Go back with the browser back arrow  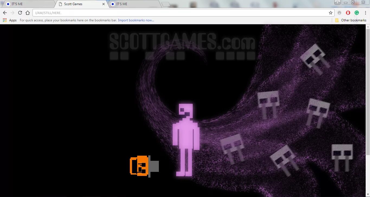[5, 13]
